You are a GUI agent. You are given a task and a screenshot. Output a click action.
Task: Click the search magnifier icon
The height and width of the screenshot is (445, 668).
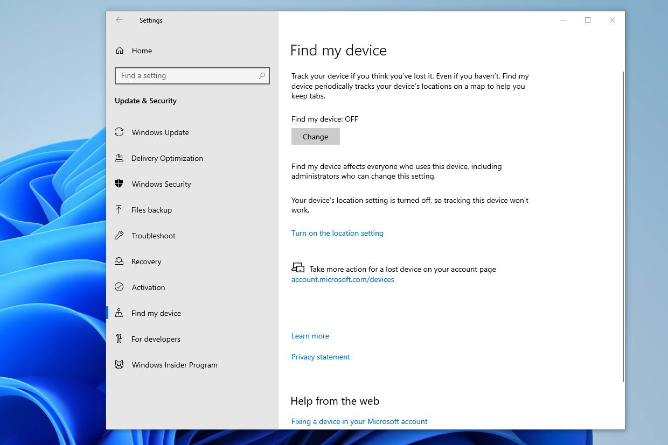pos(262,76)
